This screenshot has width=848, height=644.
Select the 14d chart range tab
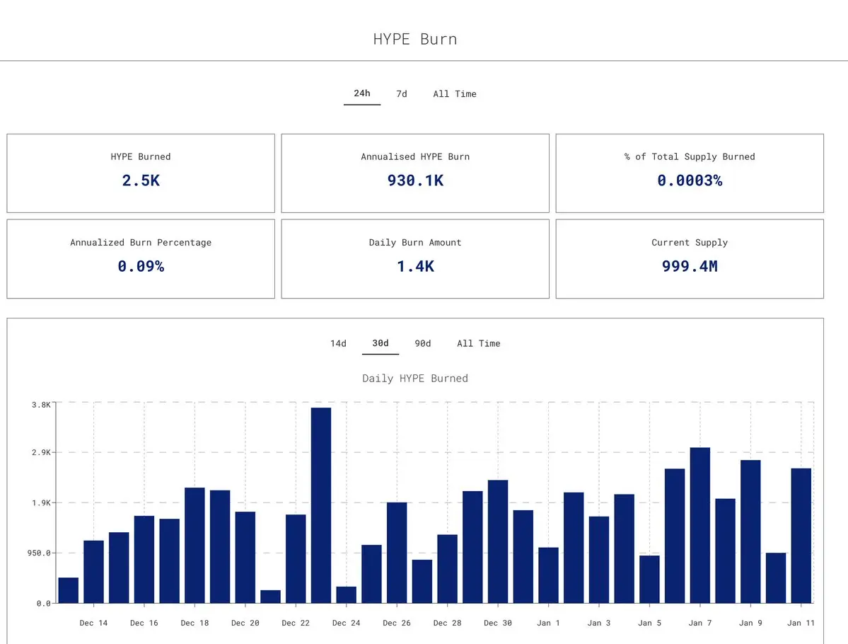click(x=338, y=344)
